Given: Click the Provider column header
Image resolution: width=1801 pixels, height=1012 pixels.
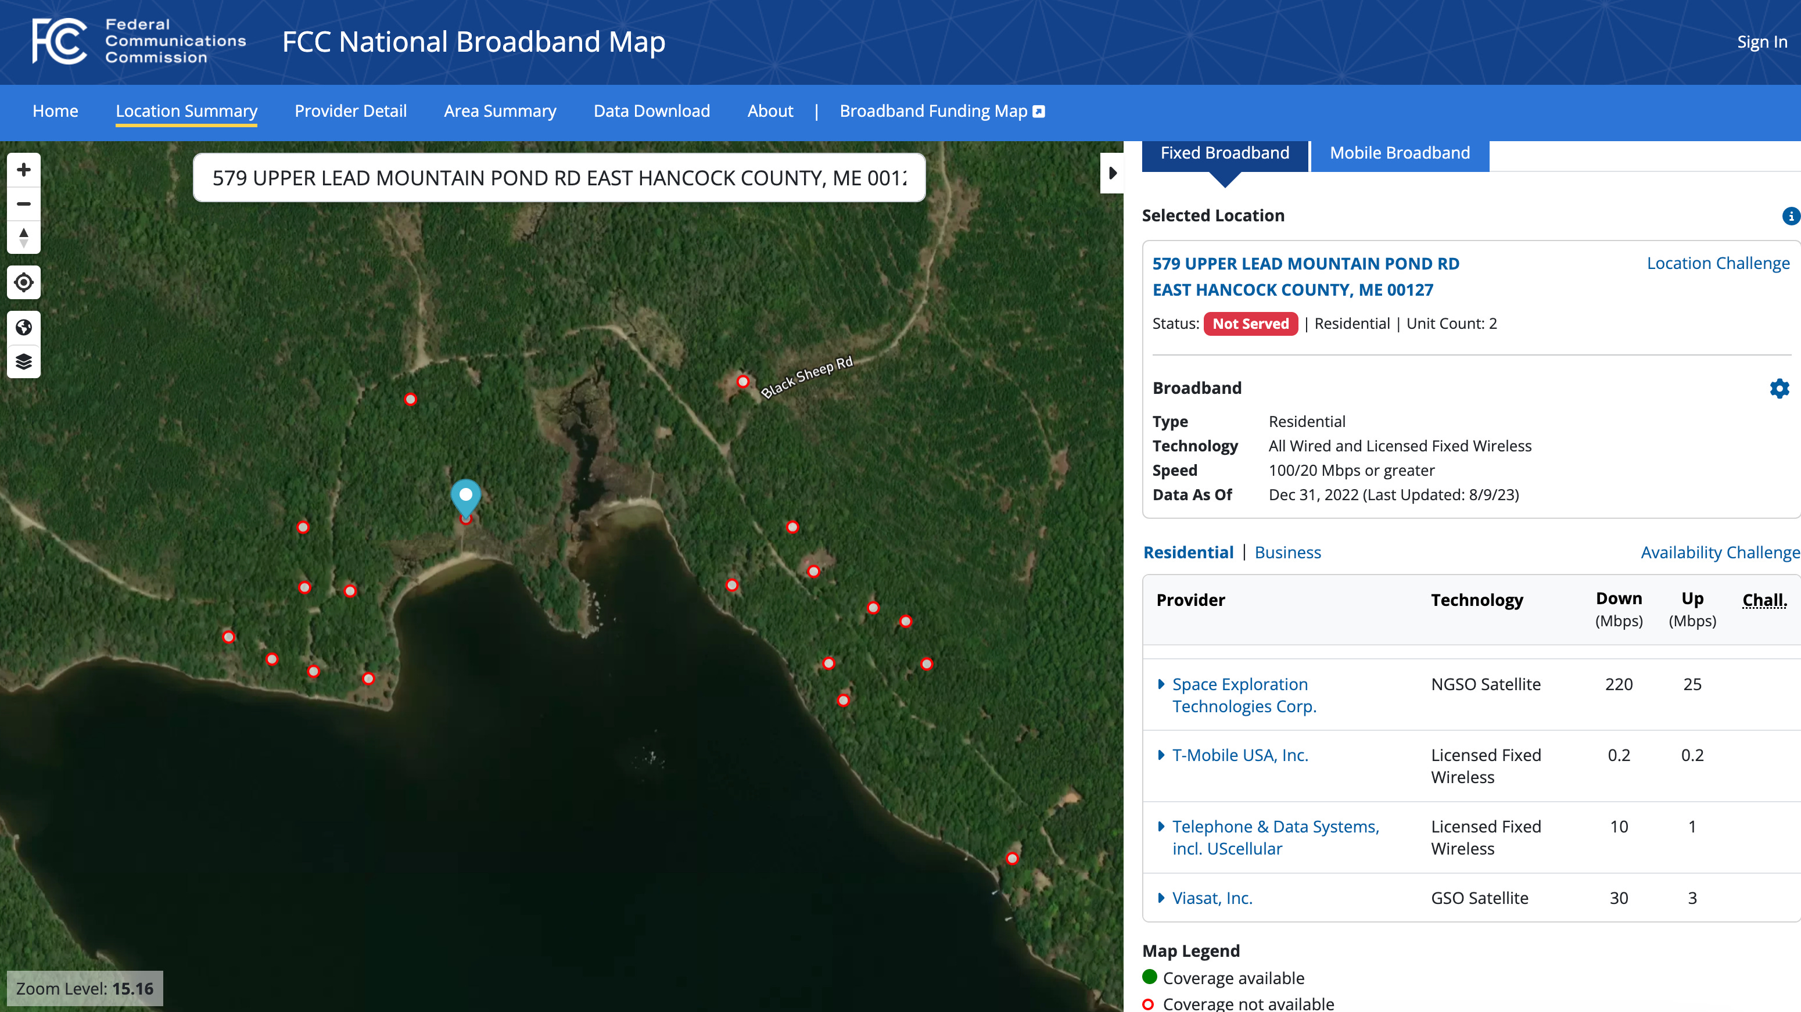Looking at the screenshot, I should 1190,600.
